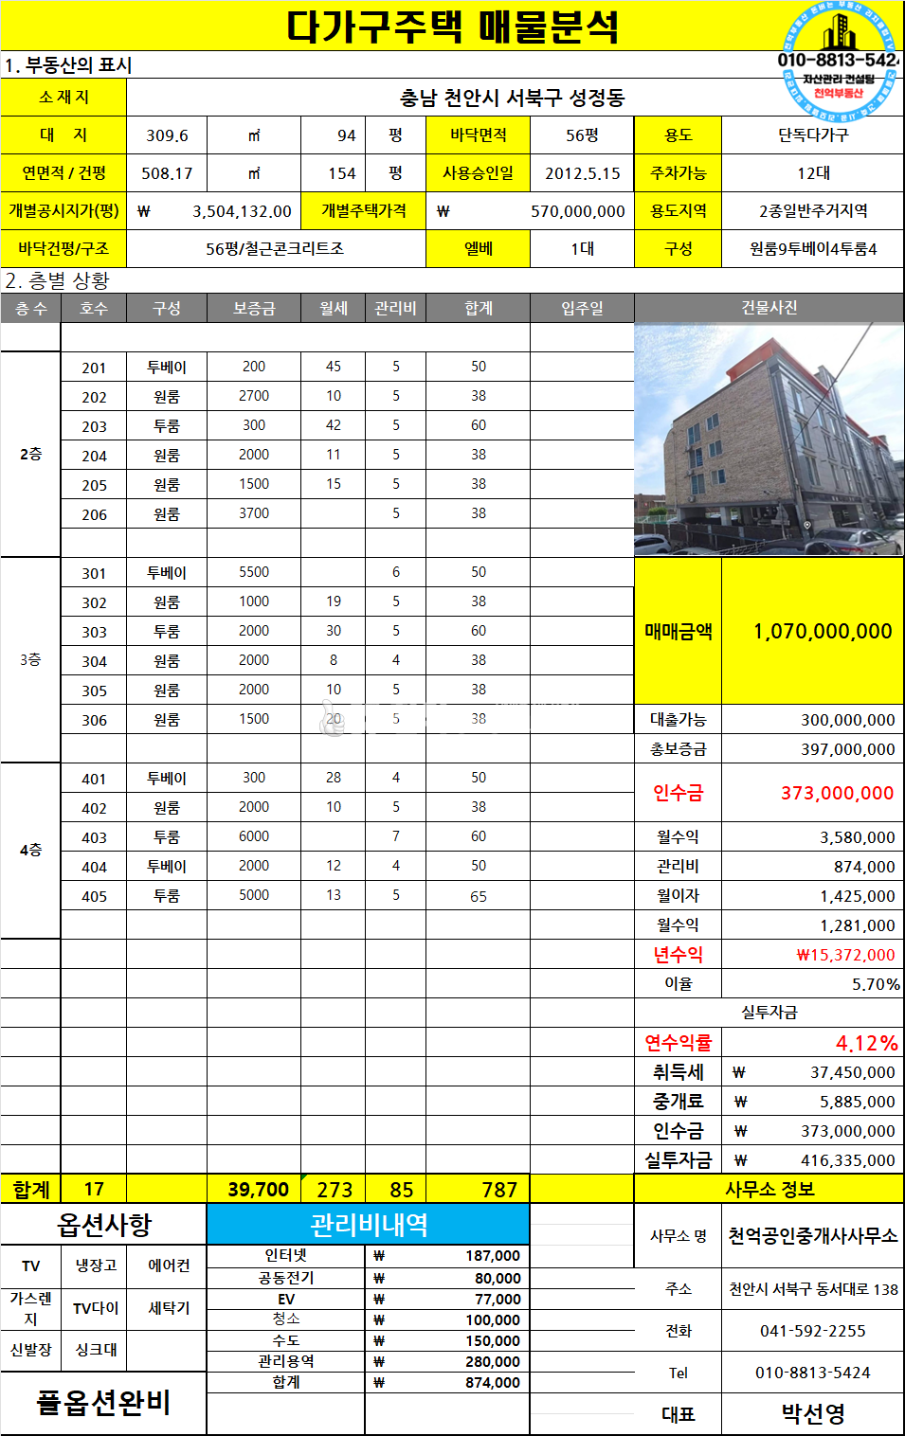Image resolution: width=905 pixels, height=1436 pixels.
Task: Select room number 304 cell
Action: 94,661
